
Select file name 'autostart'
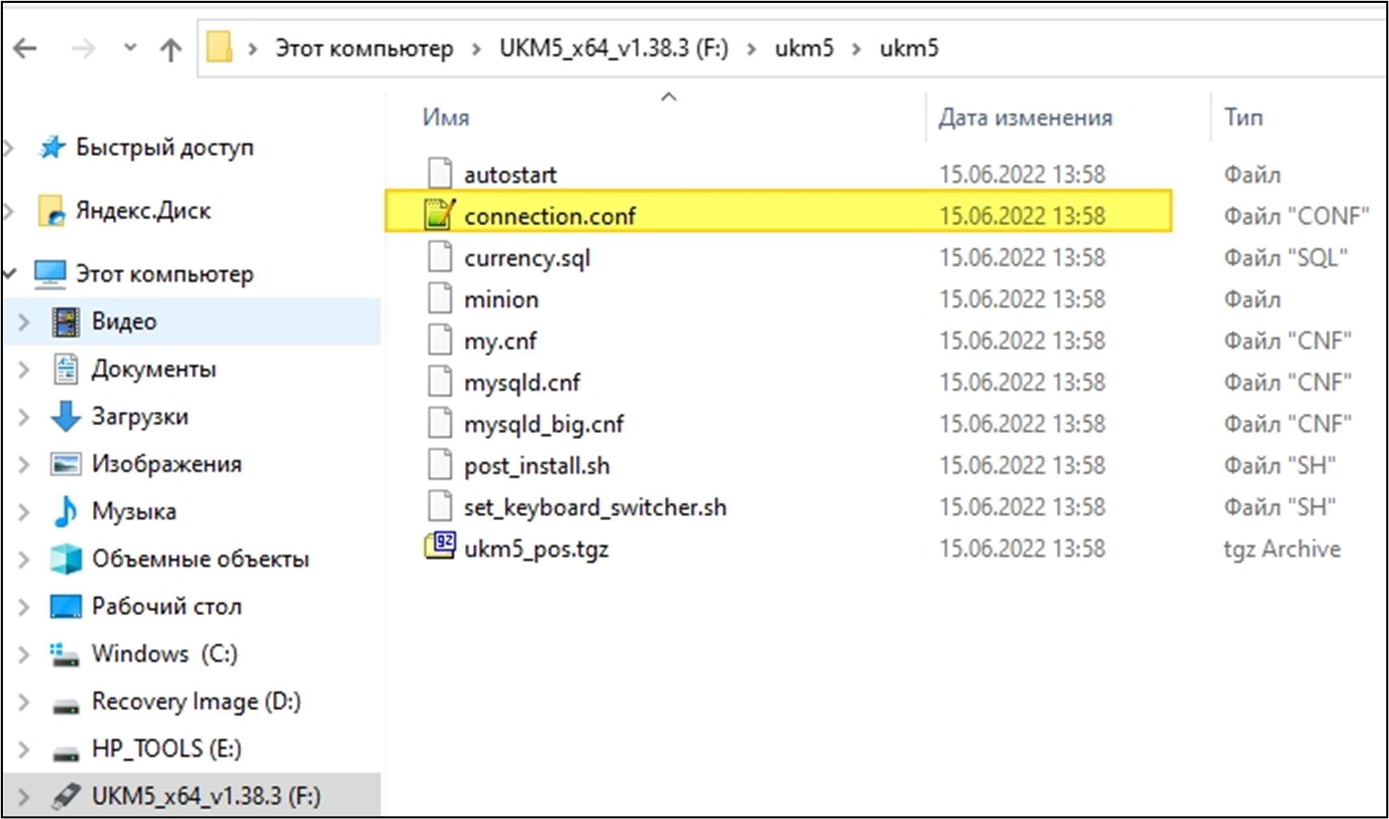[x=510, y=175]
